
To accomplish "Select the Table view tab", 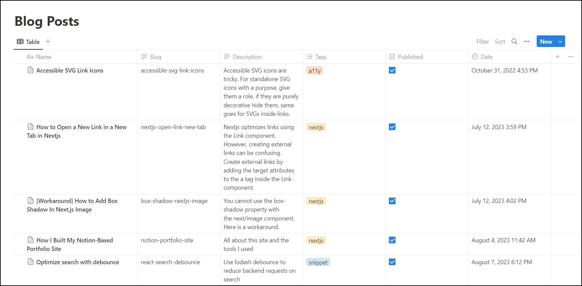I will tap(28, 42).
